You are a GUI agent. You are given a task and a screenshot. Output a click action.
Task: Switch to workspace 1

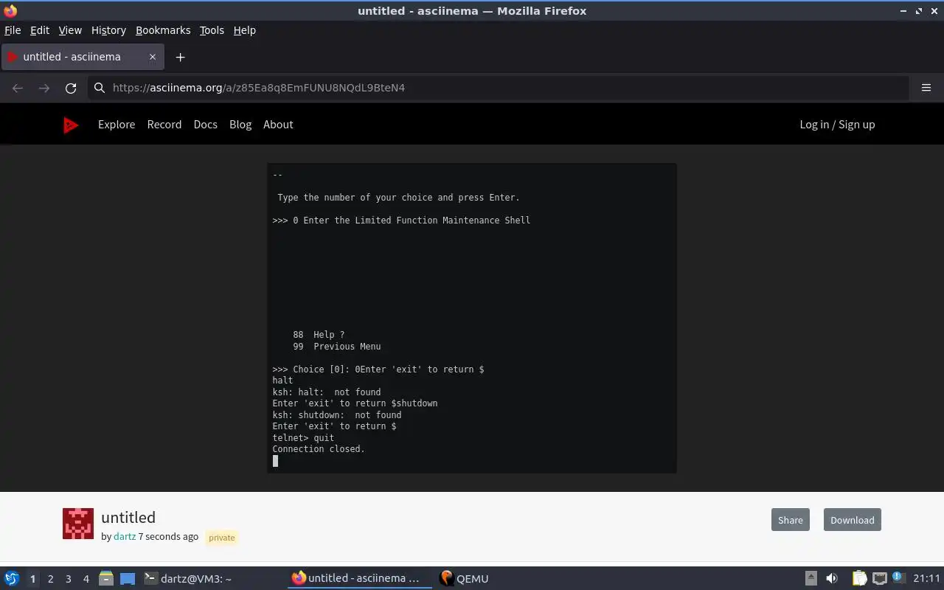point(32,579)
